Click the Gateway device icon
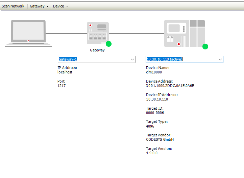The image size is (244, 178). [x=98, y=33]
